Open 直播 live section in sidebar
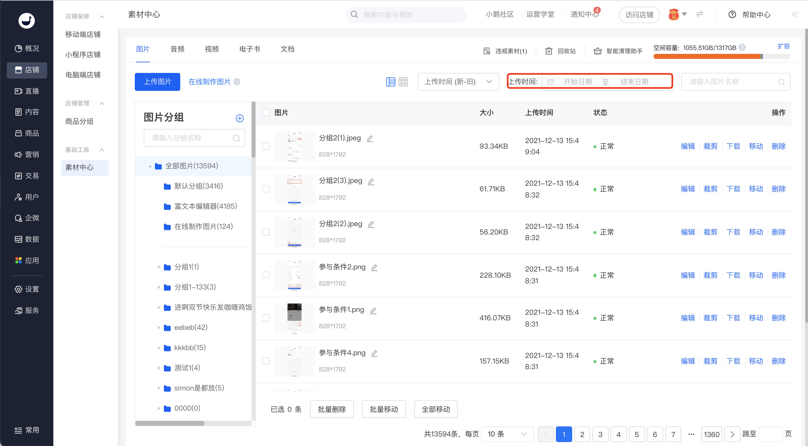The height and width of the screenshot is (446, 808). tap(27, 91)
